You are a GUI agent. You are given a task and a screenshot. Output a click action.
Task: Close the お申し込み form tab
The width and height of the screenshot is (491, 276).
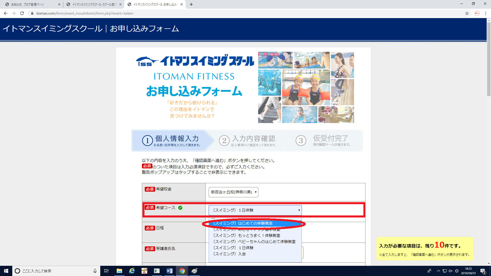pos(182,4)
